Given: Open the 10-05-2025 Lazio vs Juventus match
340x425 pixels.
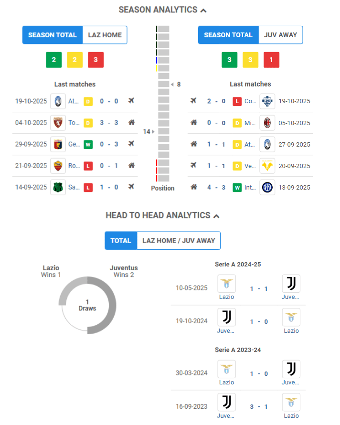Looking at the screenshot, I should click(x=258, y=288).
